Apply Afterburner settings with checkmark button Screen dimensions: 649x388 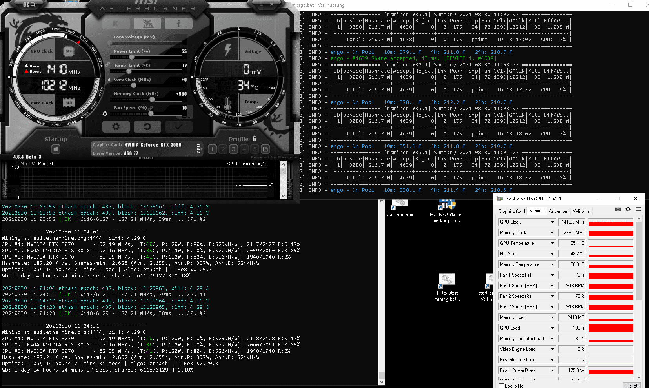pos(178,127)
